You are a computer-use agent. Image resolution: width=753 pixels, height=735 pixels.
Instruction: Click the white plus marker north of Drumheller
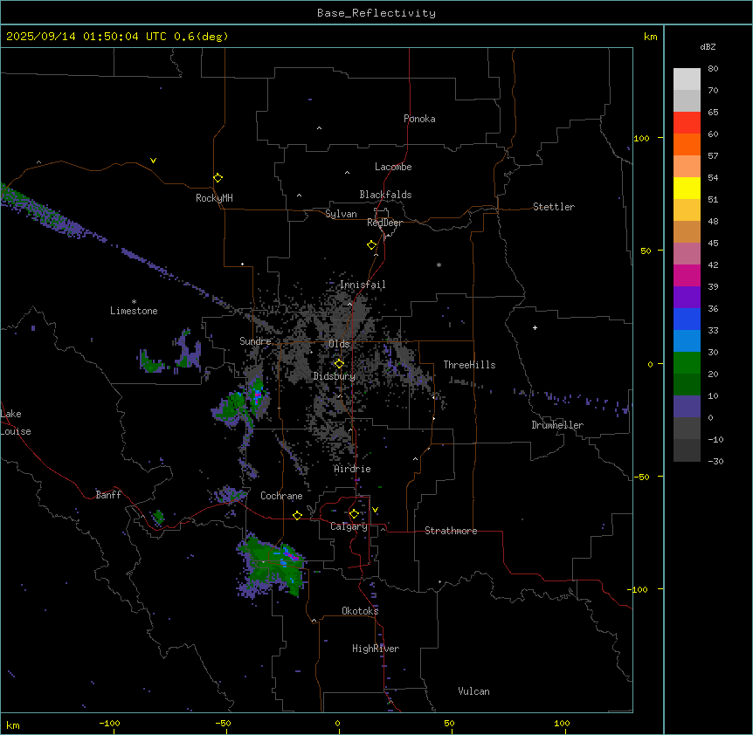535,327
